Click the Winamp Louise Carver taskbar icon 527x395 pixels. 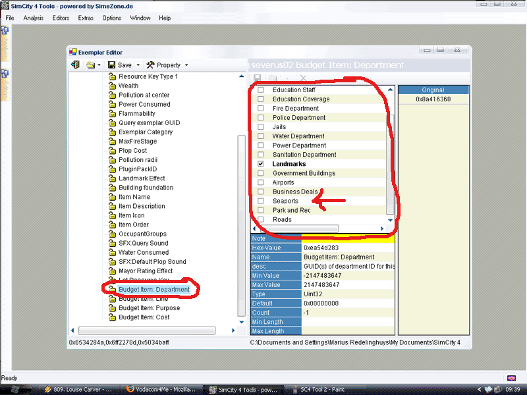(47, 389)
